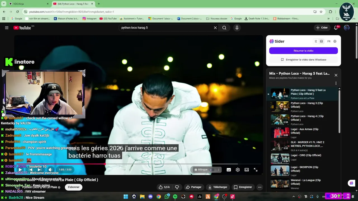Select Lagui - Aux Armes in the mix
Image resolution: width=358 pixels, height=201 pixels.
click(x=303, y=133)
